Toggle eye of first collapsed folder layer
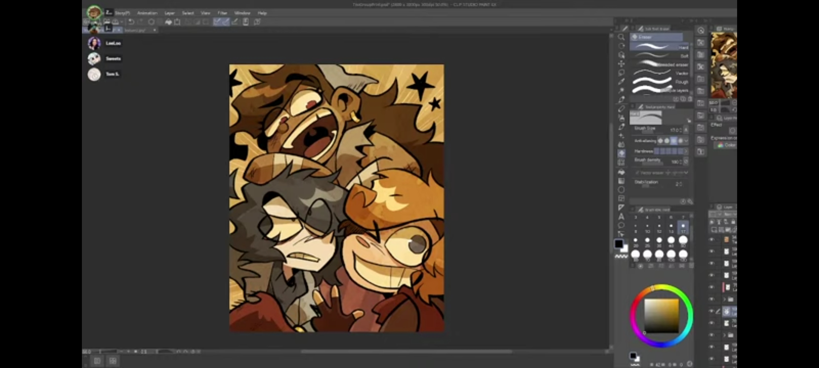This screenshot has width=819, height=368. pyautogui.click(x=712, y=299)
